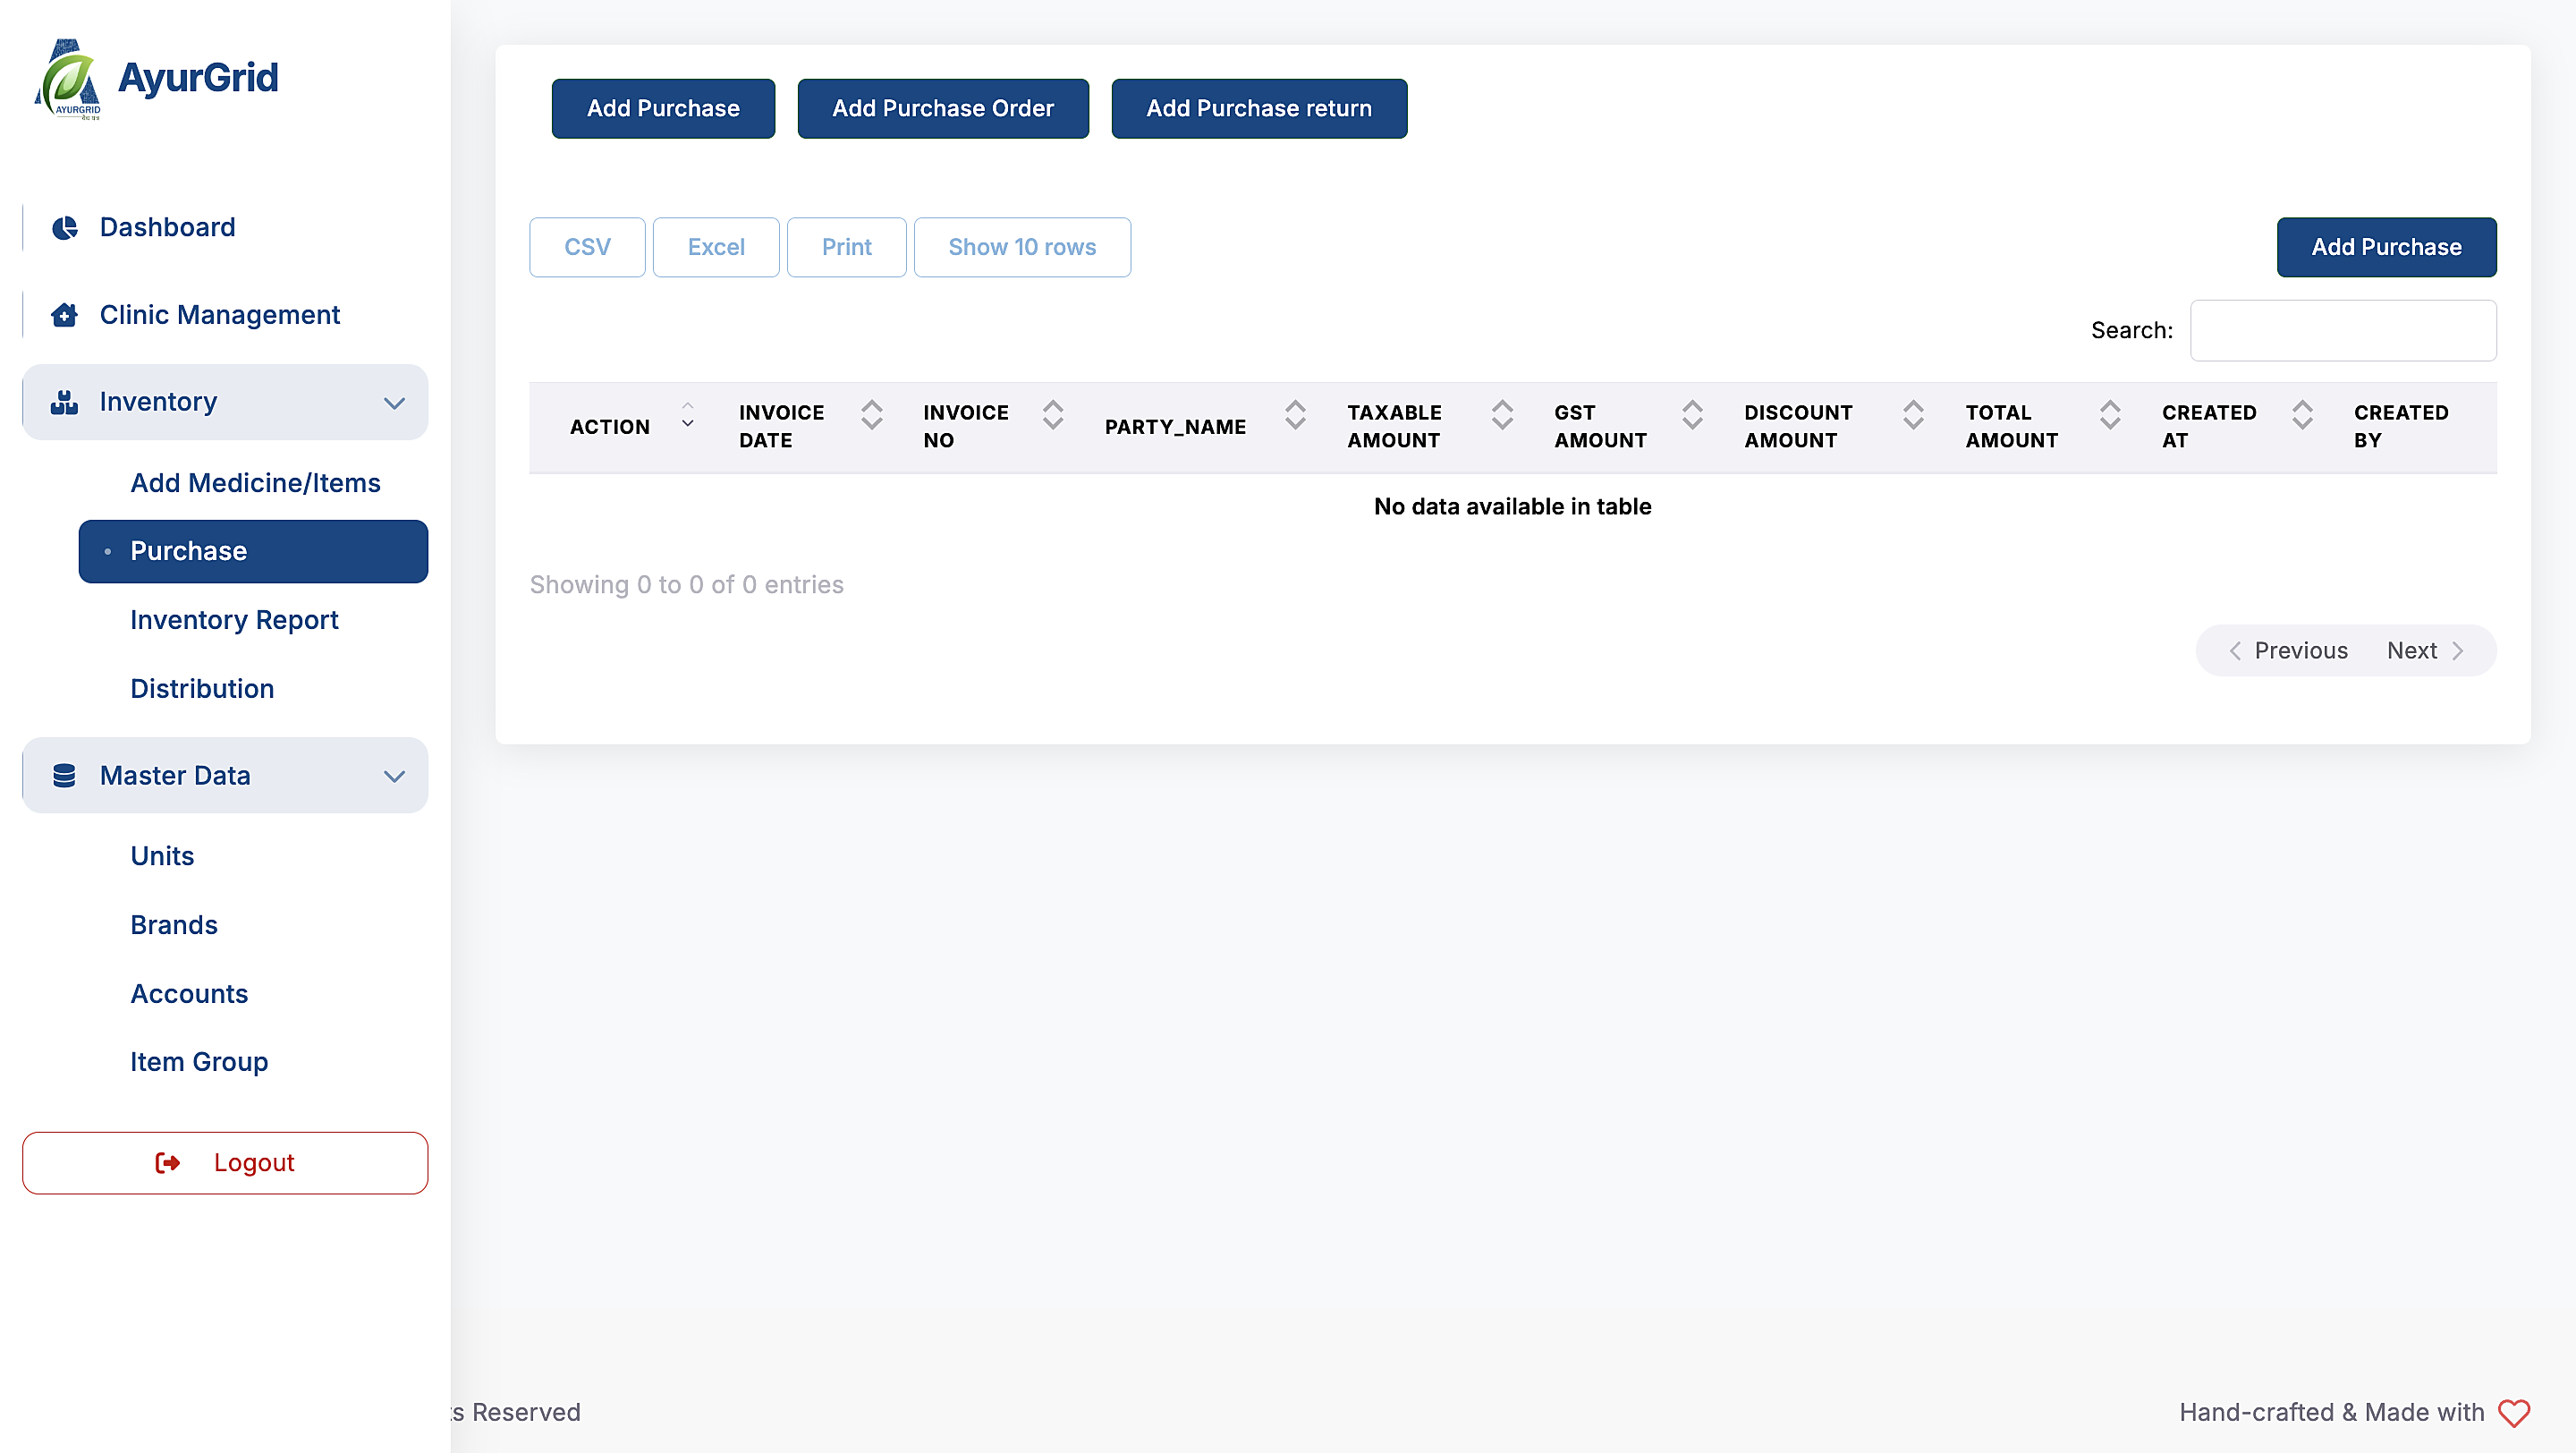The width and height of the screenshot is (2576, 1453).
Task: Sort table by Invoice Date arrows
Action: click(x=872, y=415)
